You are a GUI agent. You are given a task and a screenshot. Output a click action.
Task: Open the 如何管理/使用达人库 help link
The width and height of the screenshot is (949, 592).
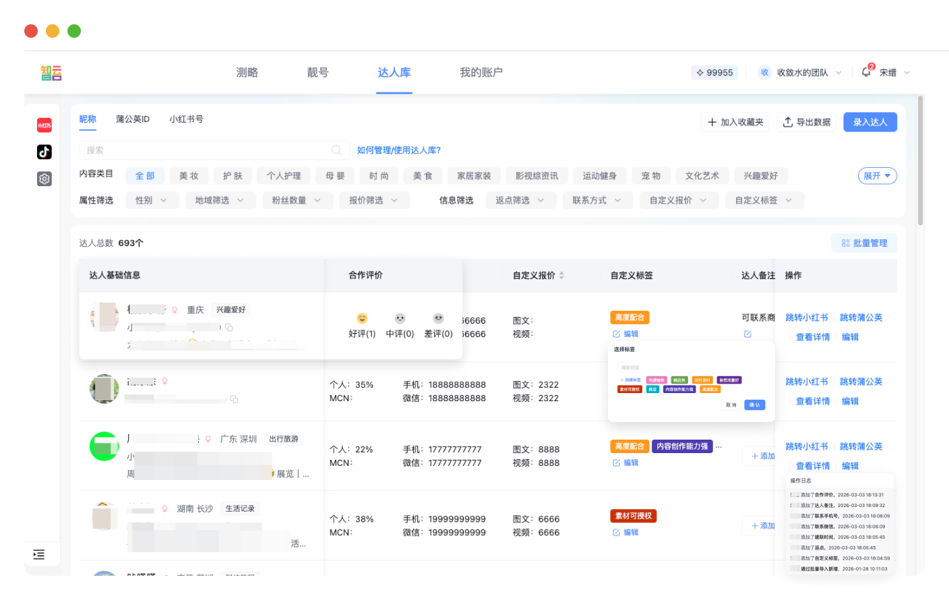[398, 150]
